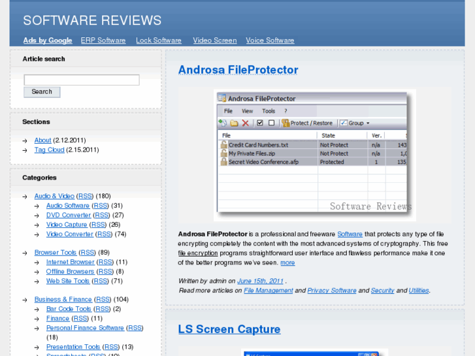Click the Androsa FileProtector screenshot thumbnail
Viewport: 475px width, 356px height.
(315, 155)
